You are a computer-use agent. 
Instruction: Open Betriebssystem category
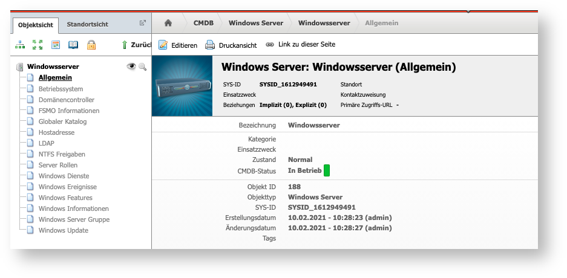click(61, 89)
